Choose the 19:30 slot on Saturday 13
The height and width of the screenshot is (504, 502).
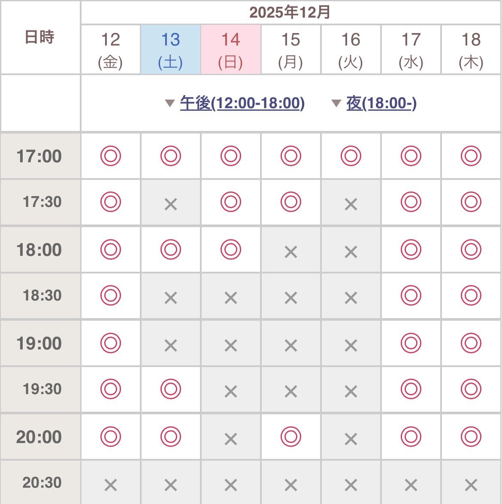(170, 389)
